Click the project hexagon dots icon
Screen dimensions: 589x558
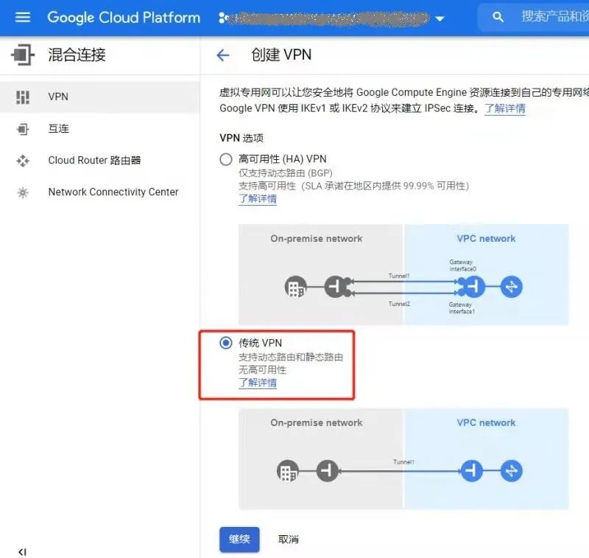pos(224,18)
